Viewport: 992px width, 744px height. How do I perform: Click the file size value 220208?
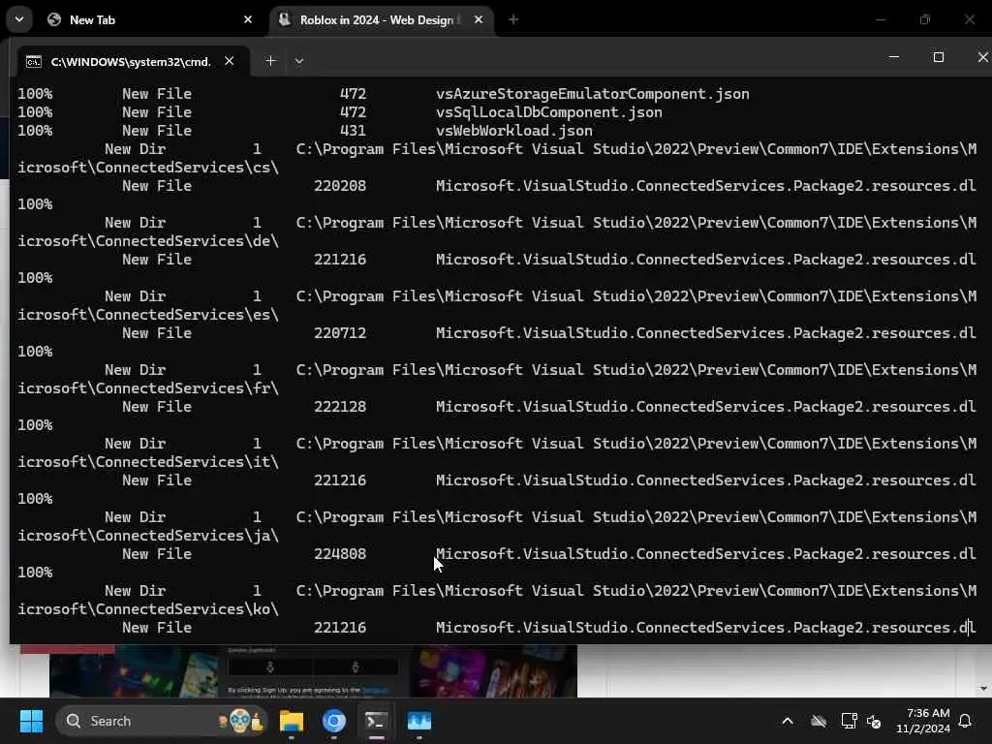pos(340,186)
